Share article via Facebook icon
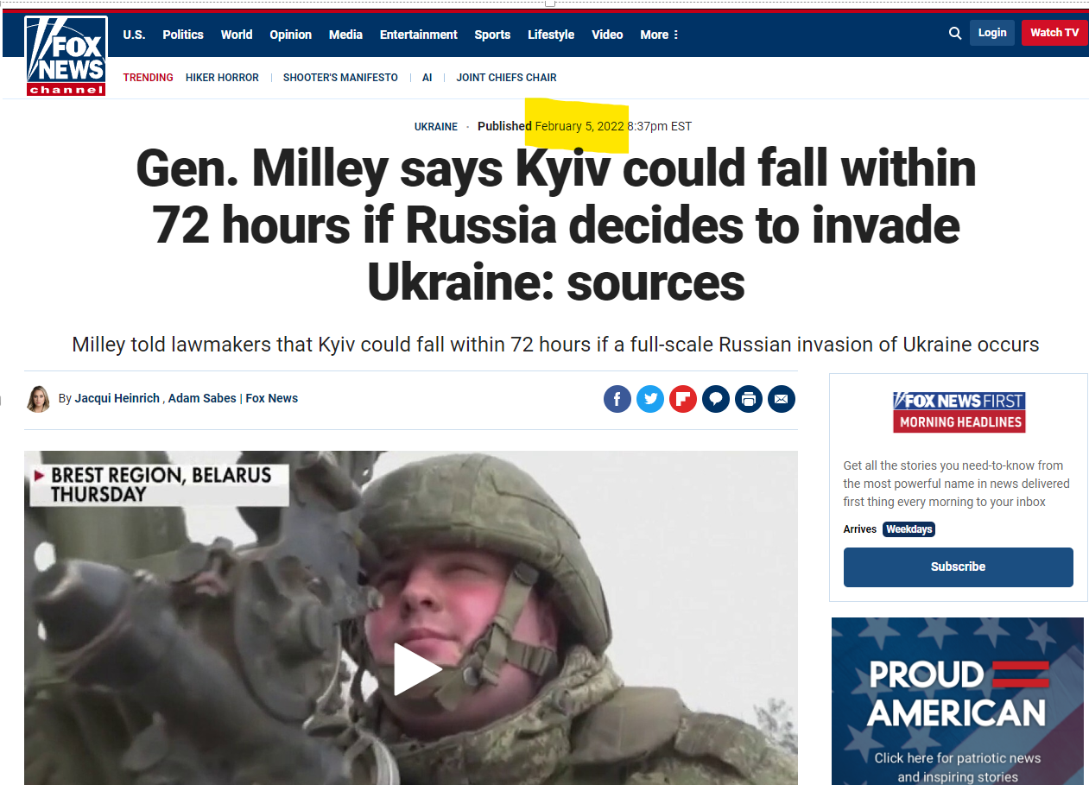The width and height of the screenshot is (1089, 785). 617,399
